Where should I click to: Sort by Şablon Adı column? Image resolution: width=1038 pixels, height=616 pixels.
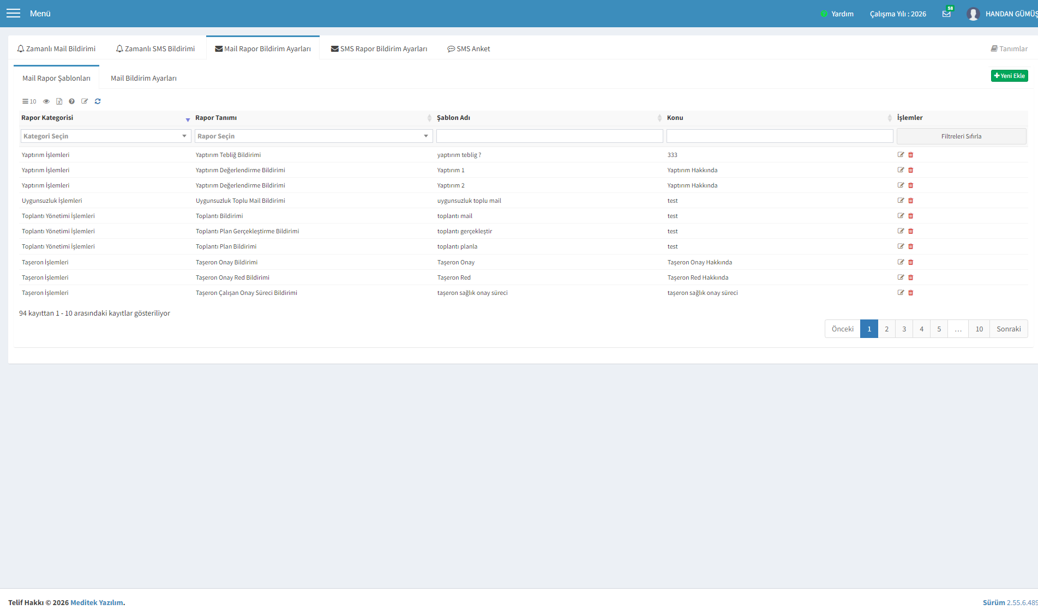click(549, 118)
